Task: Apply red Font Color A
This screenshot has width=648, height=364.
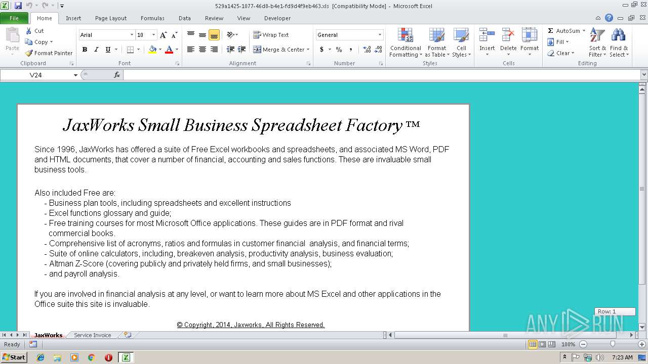Action: pos(169,50)
